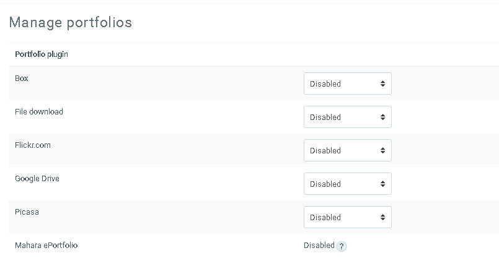The height and width of the screenshot is (261, 499).
Task: Click the arrow icon on Box dropdown
Action: click(382, 83)
